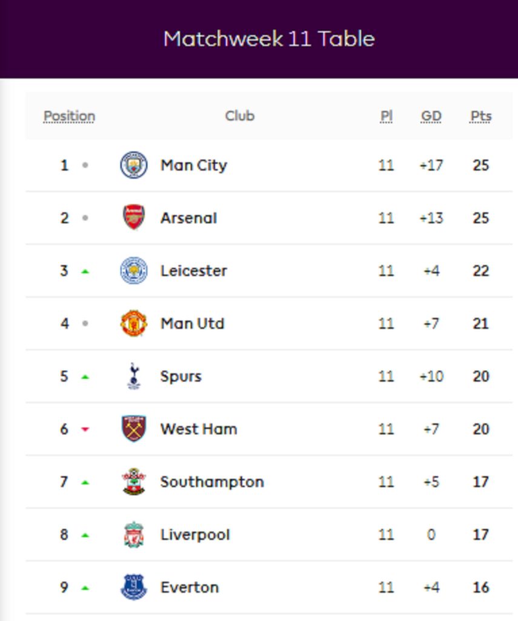The height and width of the screenshot is (621, 518).
Task: Click the Man City club crest
Action: (134, 165)
